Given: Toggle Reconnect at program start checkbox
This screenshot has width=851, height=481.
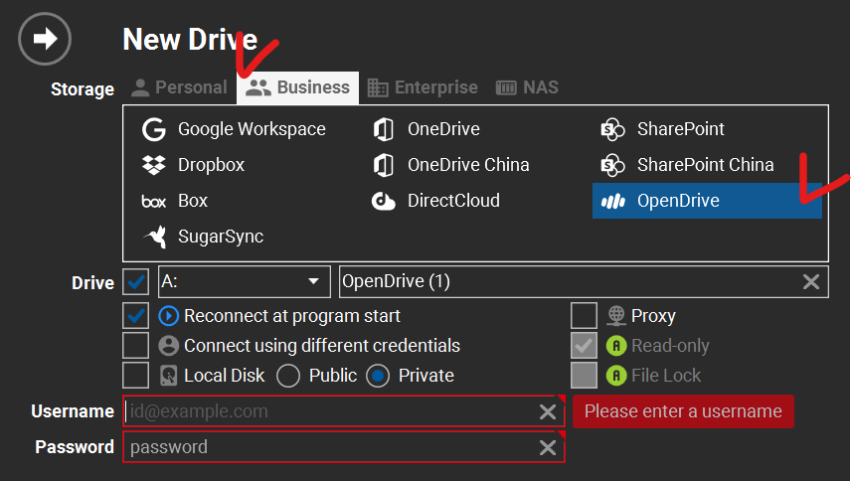Looking at the screenshot, I should [136, 316].
